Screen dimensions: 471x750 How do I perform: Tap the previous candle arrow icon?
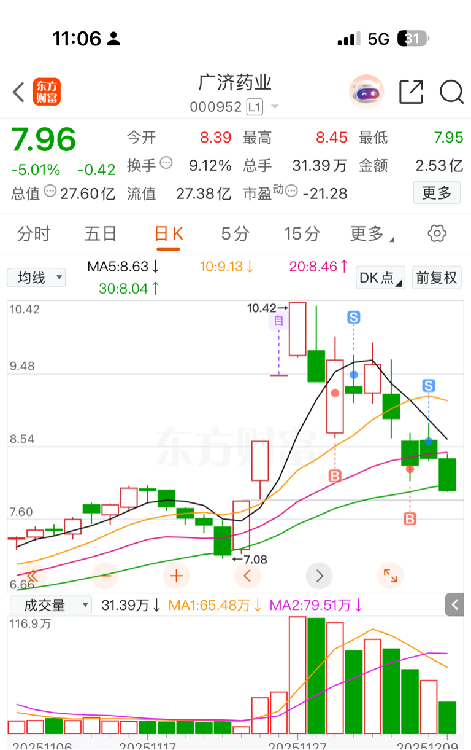click(x=248, y=576)
